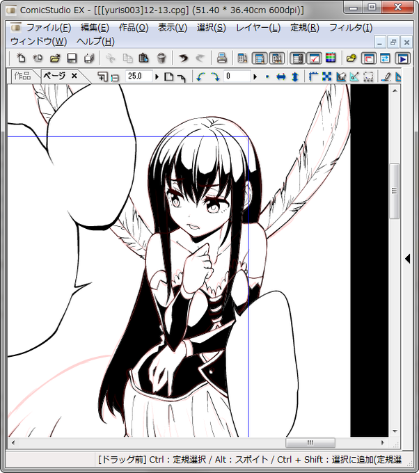Viewport: 419px width, 473px height.
Task: Toggle the book-like palette button
Action: [277, 58]
